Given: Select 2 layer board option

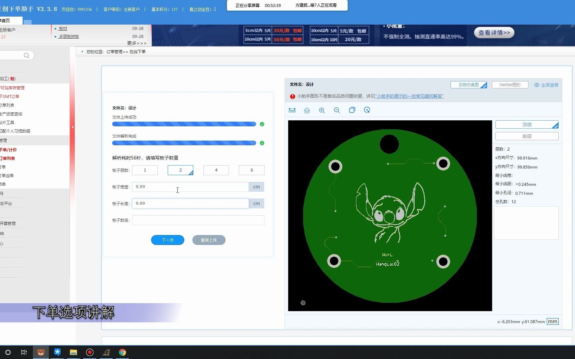Looking at the screenshot, I should click(x=180, y=170).
